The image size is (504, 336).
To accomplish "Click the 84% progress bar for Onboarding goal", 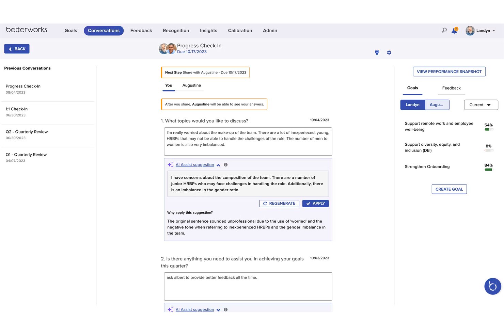I will [x=489, y=170].
